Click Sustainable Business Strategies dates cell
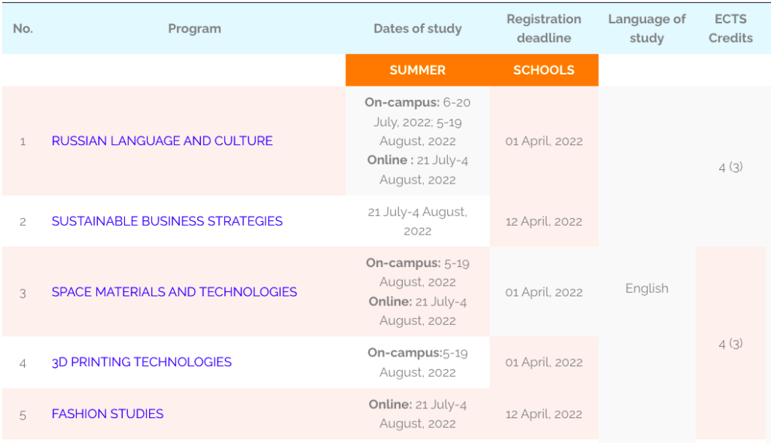 417,221
